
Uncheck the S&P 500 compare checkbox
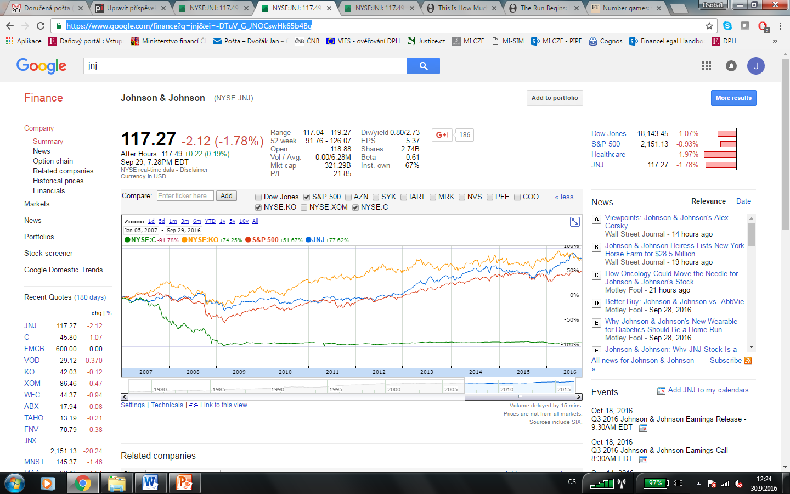pyautogui.click(x=307, y=197)
